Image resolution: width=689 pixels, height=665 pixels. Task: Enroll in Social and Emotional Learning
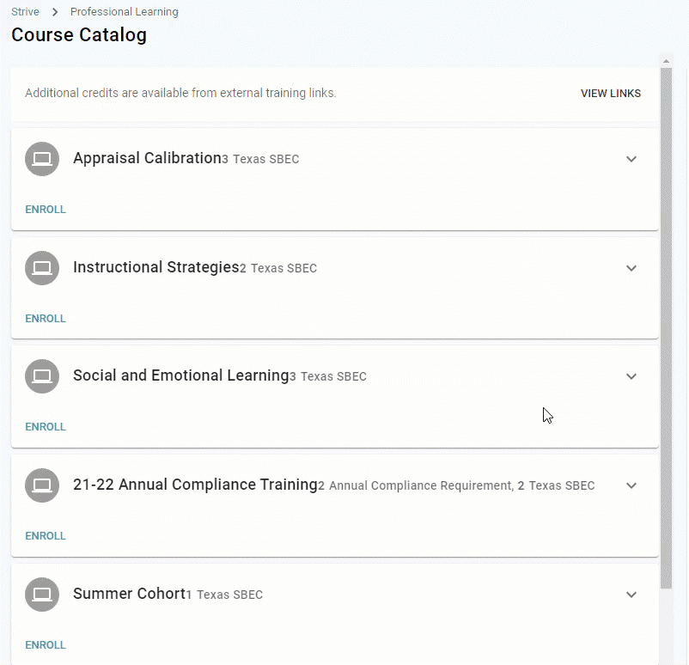click(x=46, y=427)
